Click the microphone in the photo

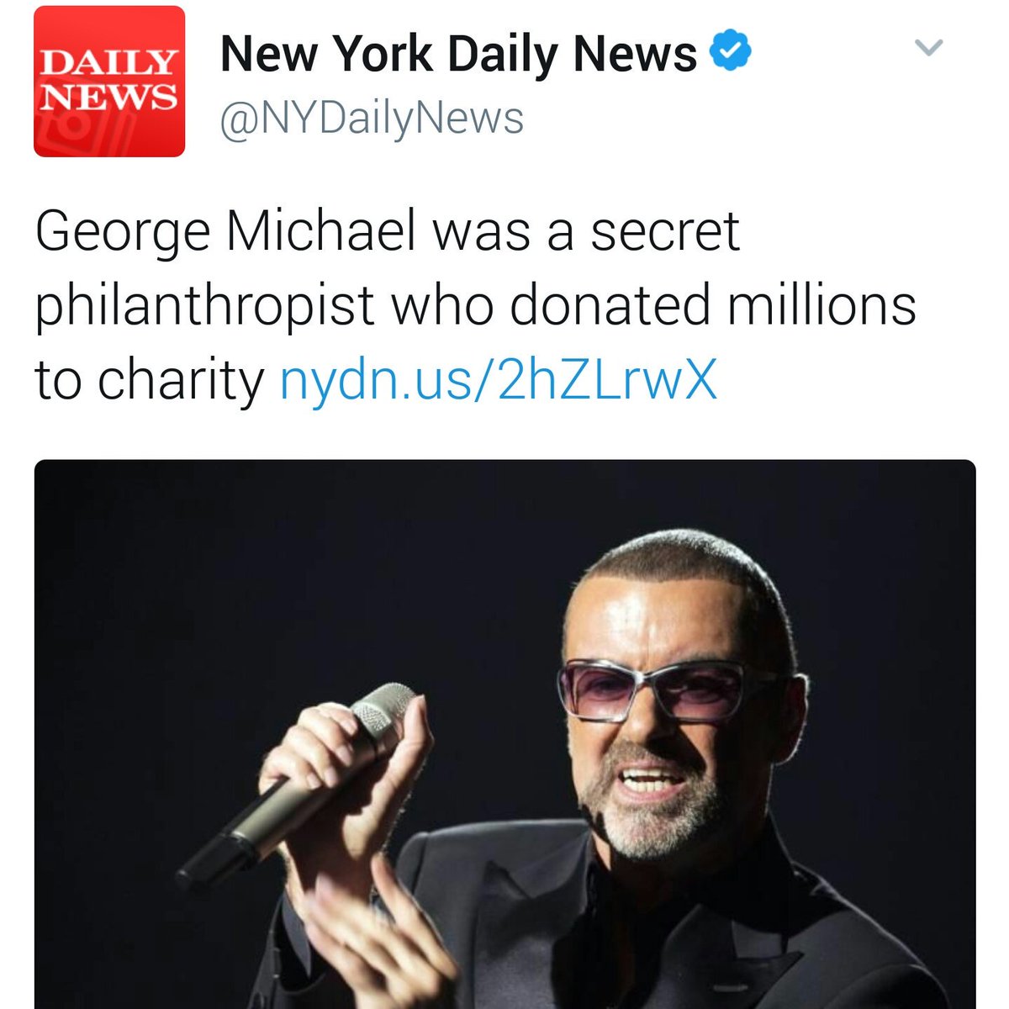pos(294,782)
